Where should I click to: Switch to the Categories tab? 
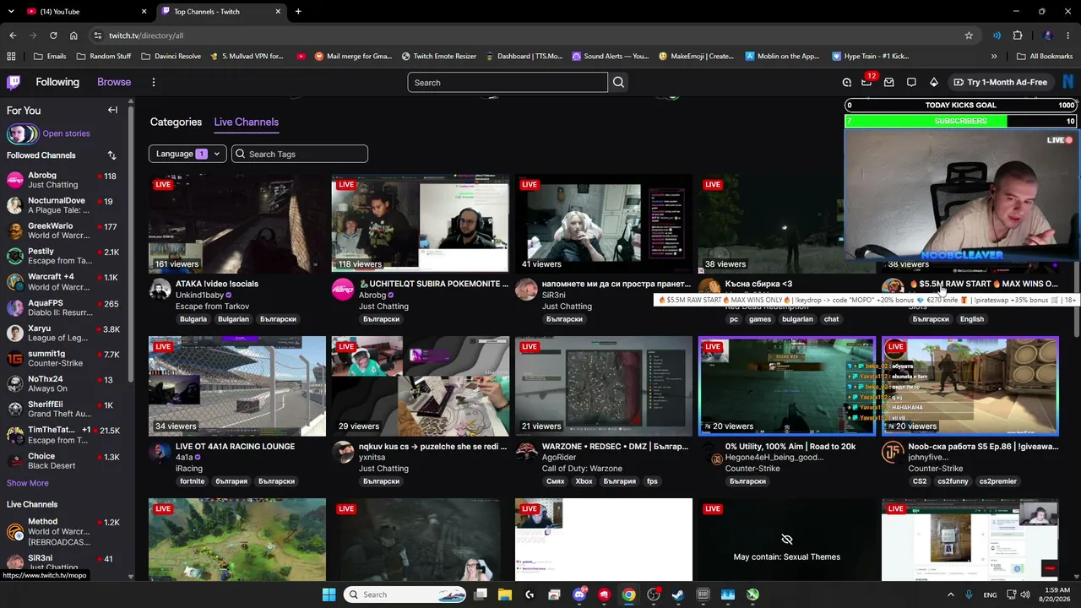pyautogui.click(x=176, y=122)
